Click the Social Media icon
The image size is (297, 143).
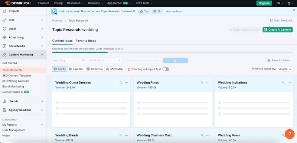(4, 46)
